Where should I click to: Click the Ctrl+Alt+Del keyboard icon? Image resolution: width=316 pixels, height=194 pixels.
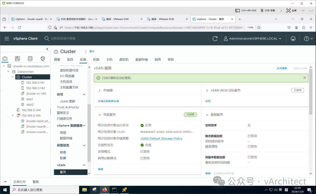click(237, 11)
